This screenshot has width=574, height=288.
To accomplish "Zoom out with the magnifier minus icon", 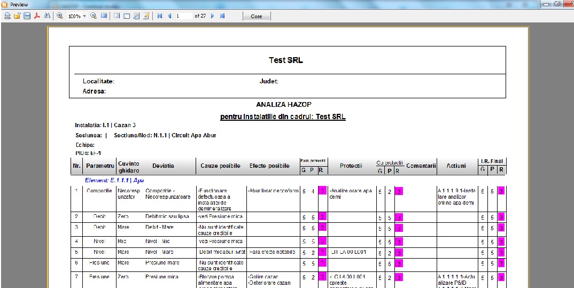I will [x=94, y=16].
